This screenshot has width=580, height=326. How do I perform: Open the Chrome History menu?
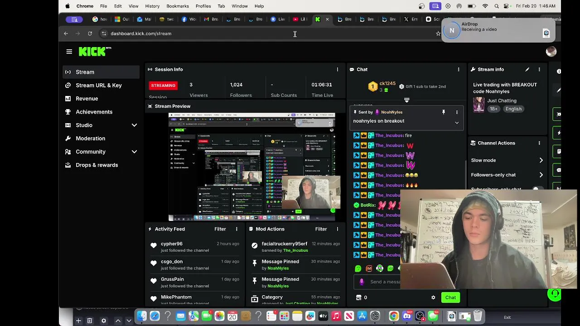(x=152, y=6)
